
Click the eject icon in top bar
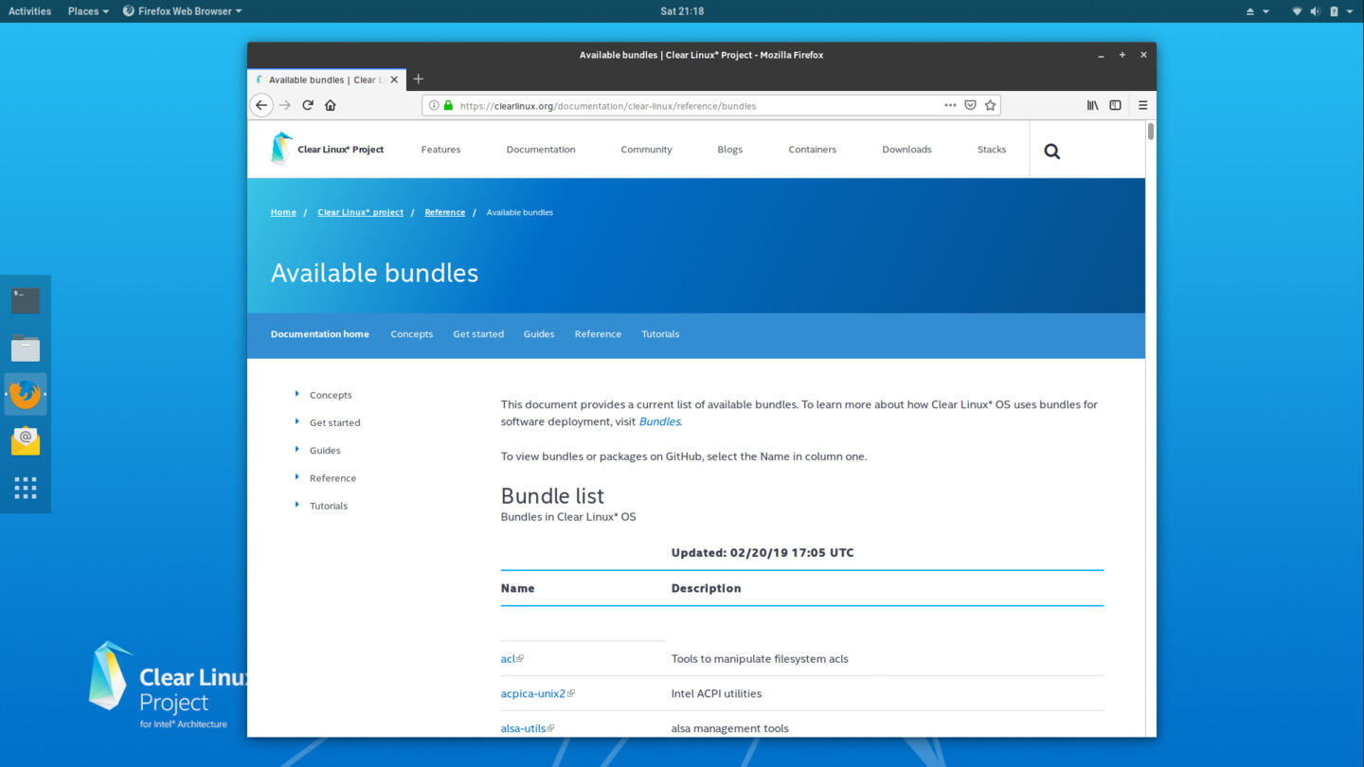coord(1249,11)
